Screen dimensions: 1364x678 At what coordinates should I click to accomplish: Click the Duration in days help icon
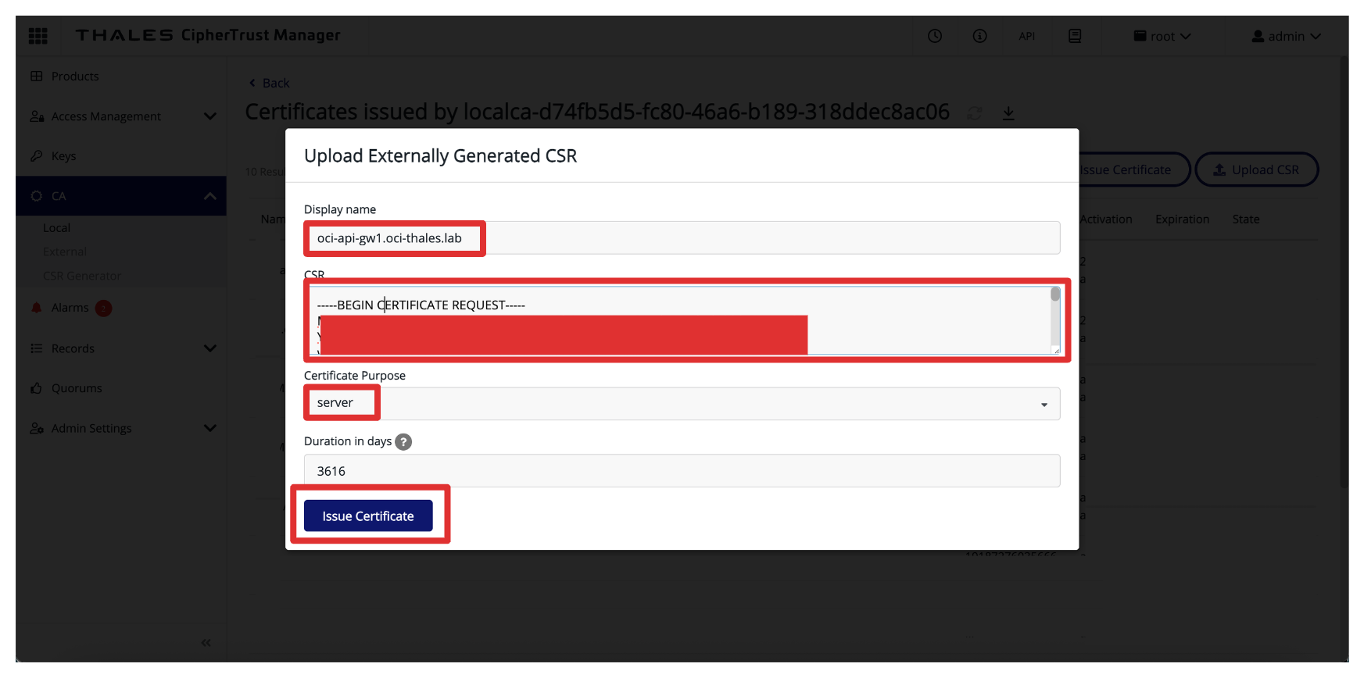tap(403, 442)
